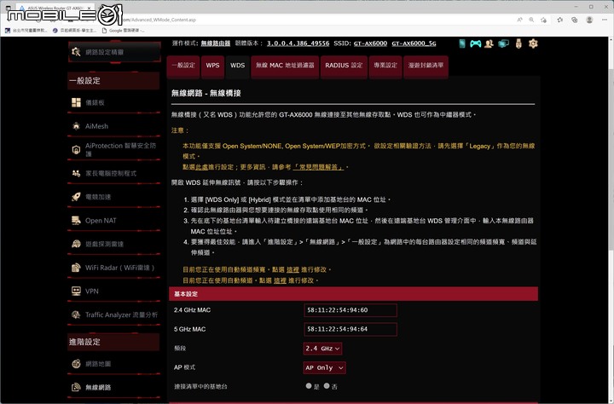
Task: Switch to the 漫遊封鎖清單 tab
Action: pos(426,66)
